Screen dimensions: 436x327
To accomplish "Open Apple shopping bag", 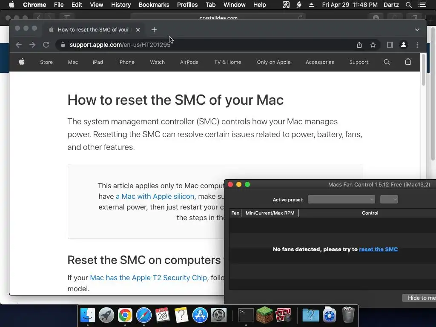I will click(408, 62).
